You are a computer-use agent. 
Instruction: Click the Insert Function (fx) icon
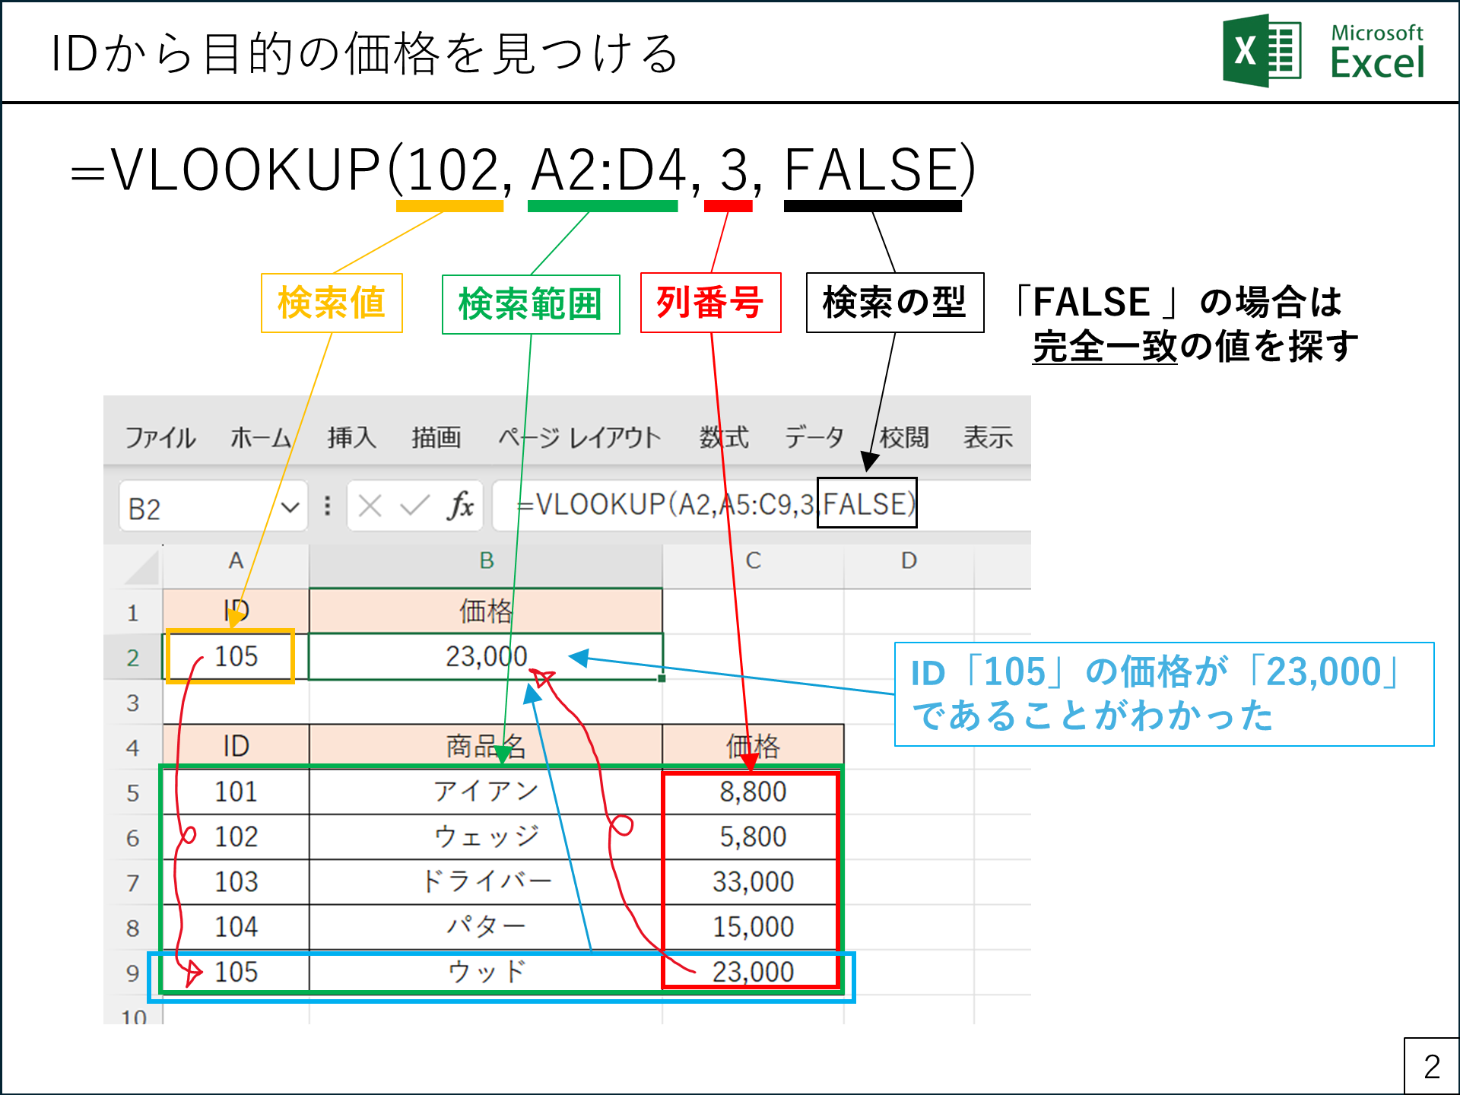point(462,504)
